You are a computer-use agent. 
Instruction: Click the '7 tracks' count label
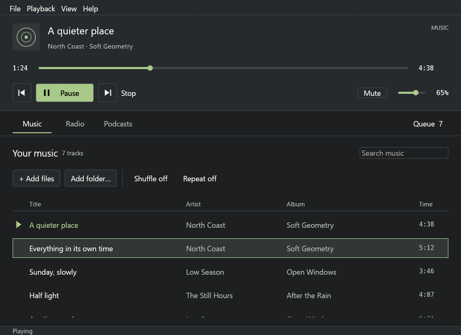pos(73,153)
